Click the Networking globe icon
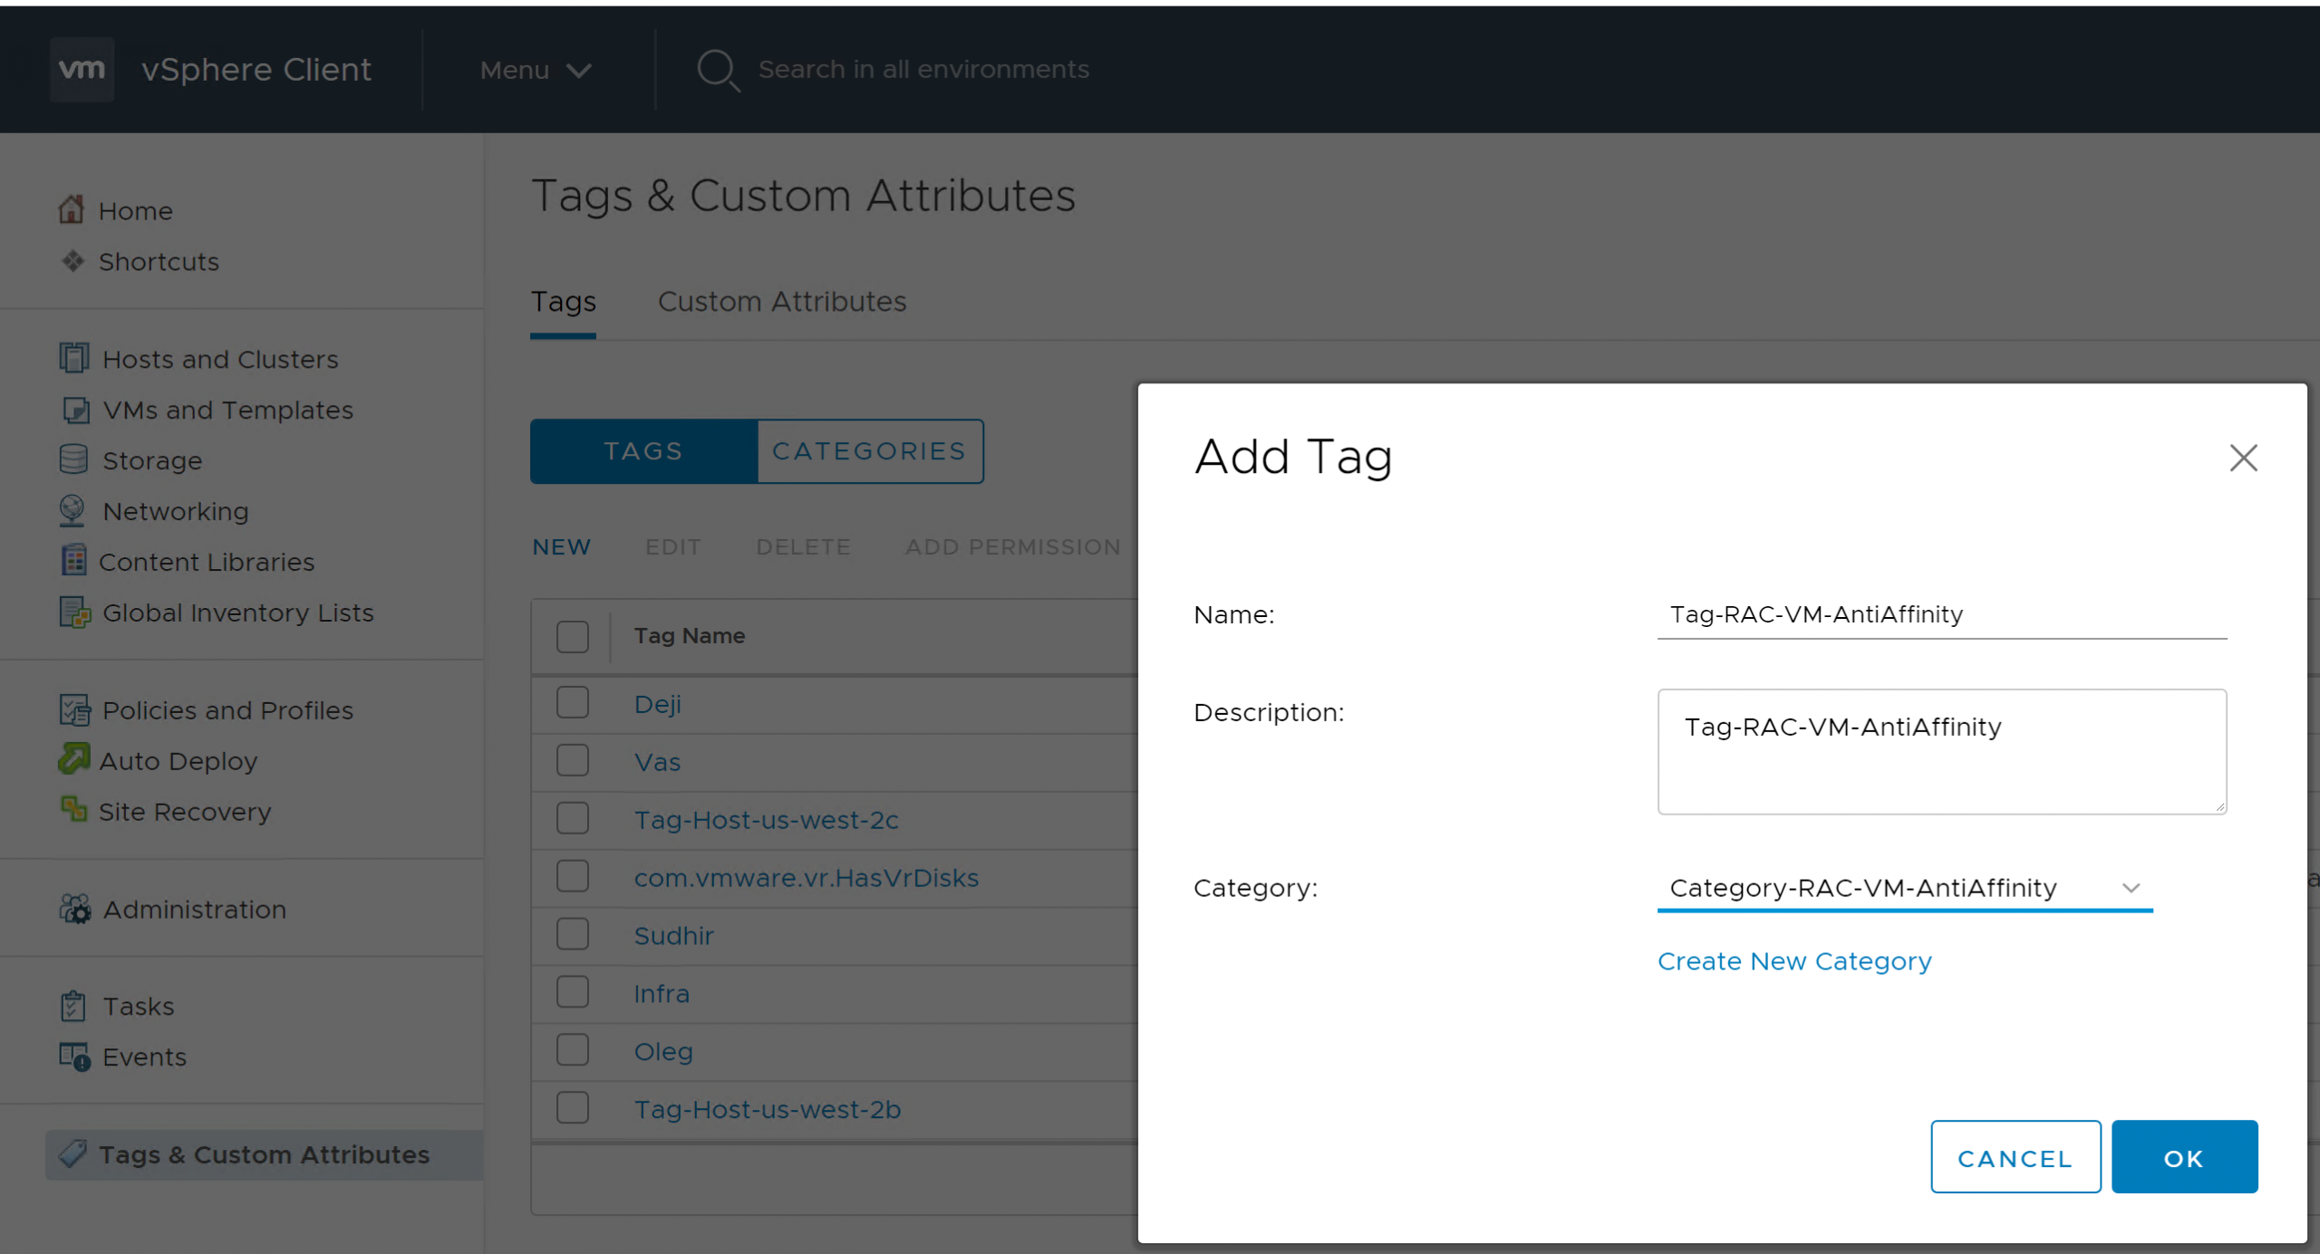 click(72, 511)
